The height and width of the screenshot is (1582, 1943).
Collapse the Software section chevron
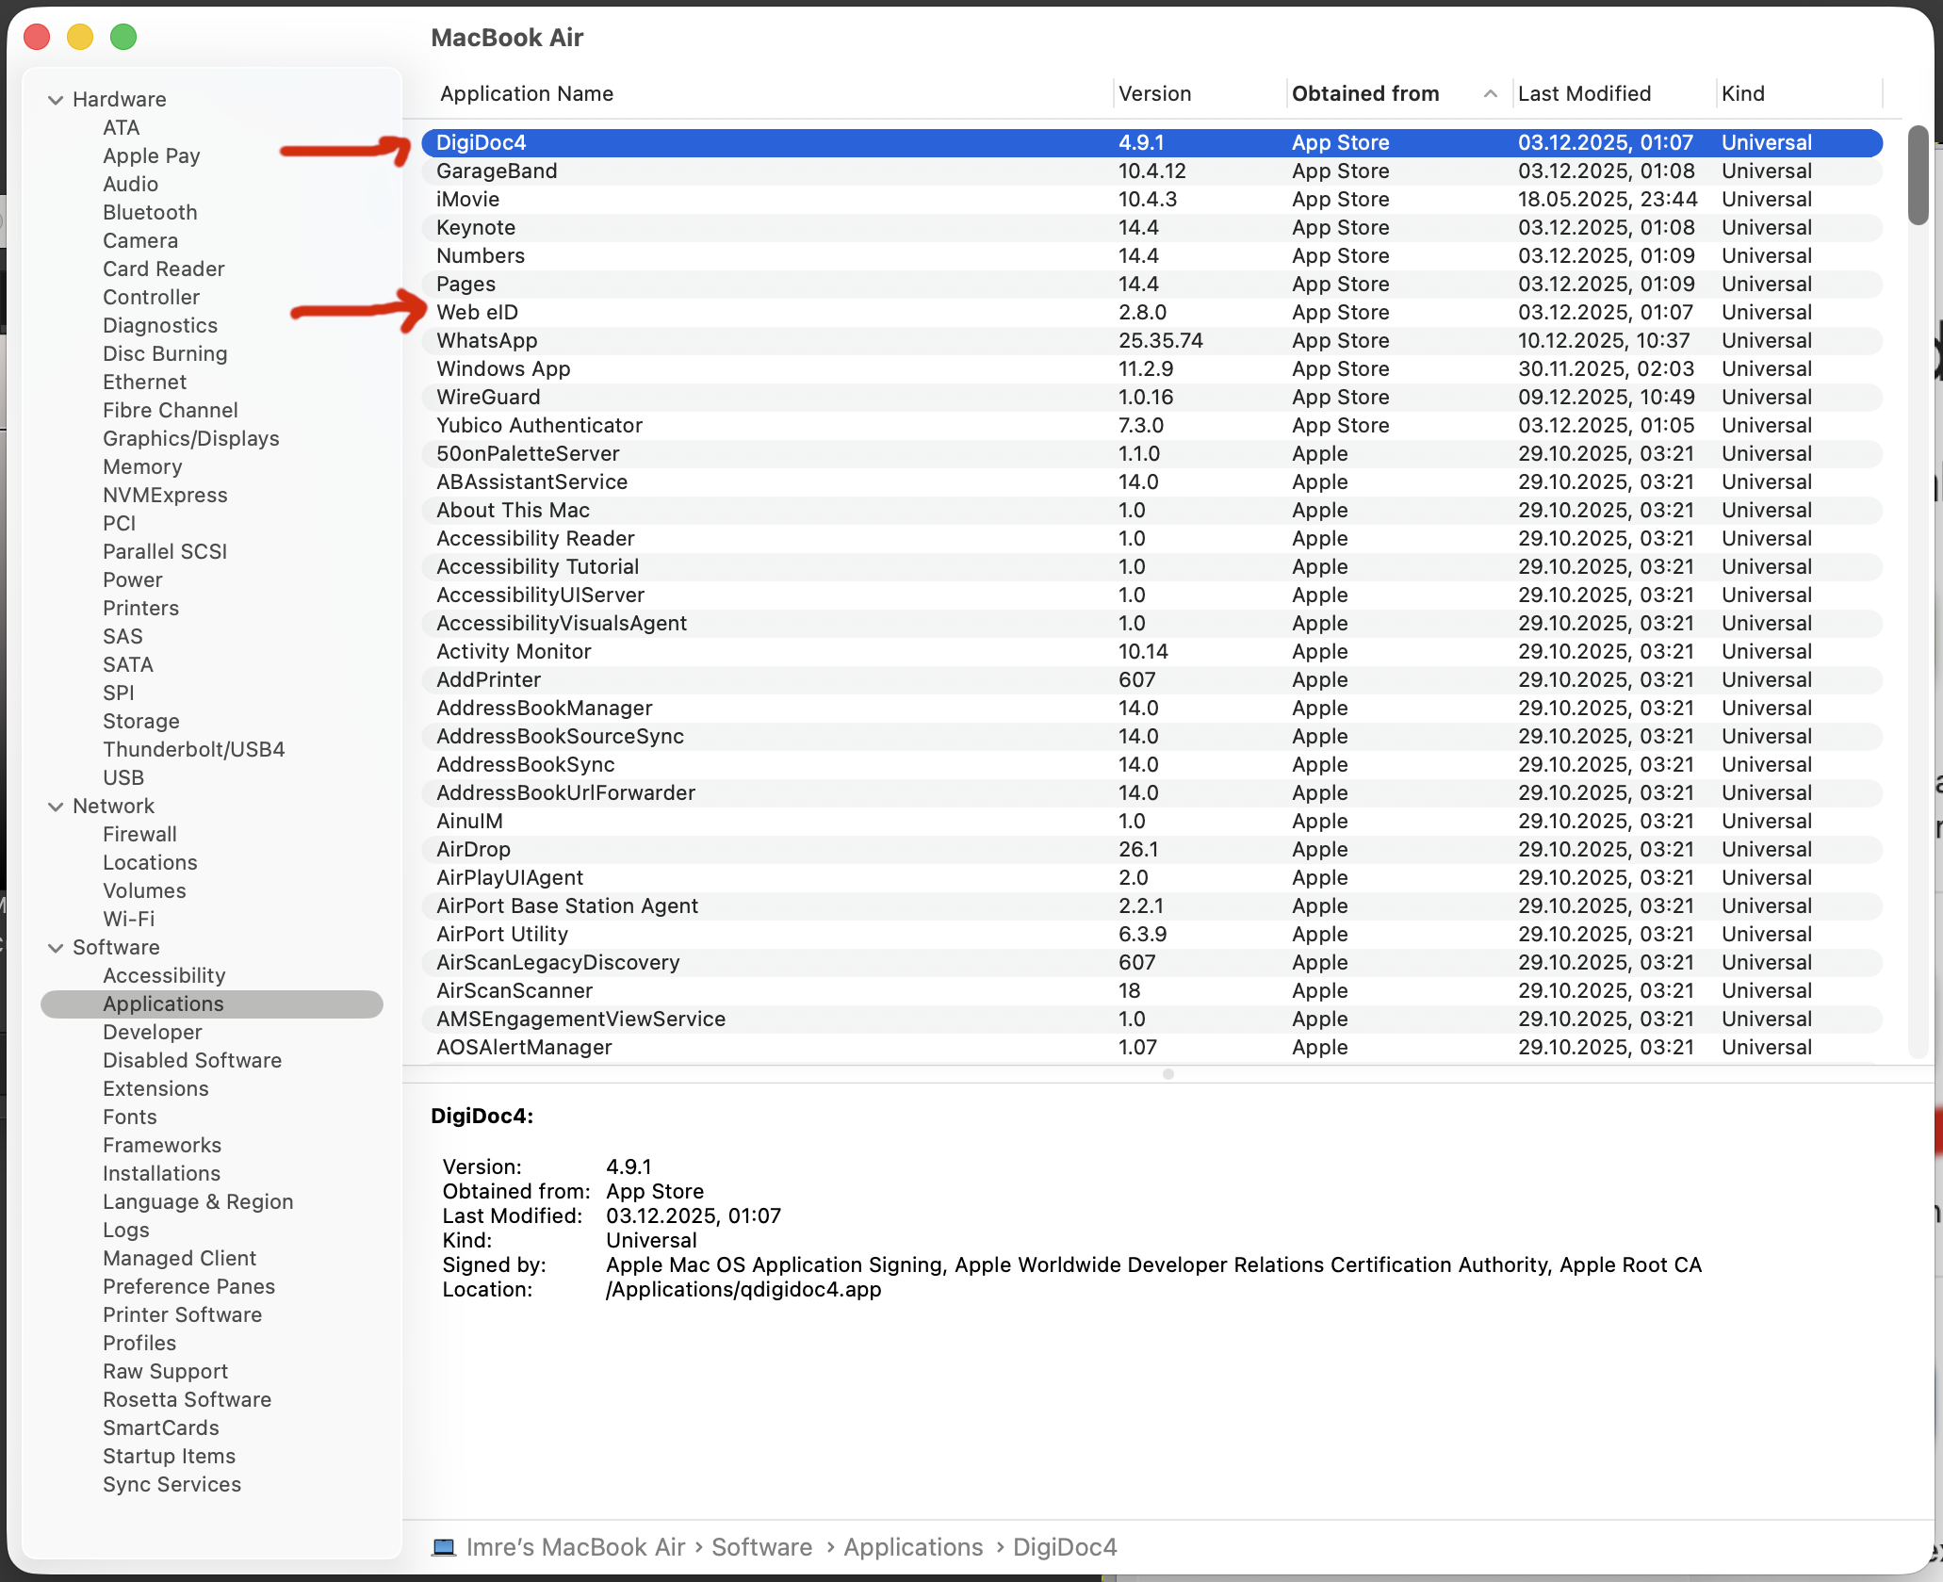[x=56, y=948]
